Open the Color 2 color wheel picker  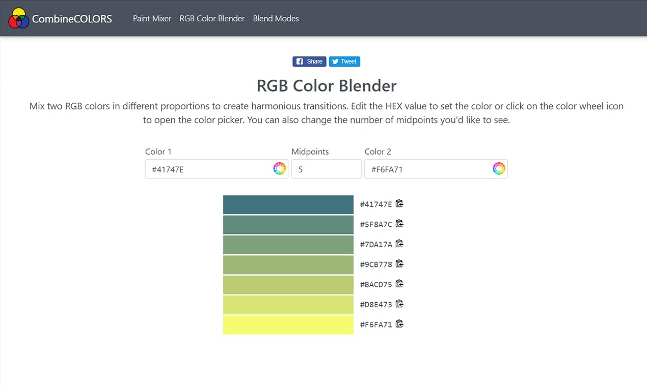[x=499, y=169]
